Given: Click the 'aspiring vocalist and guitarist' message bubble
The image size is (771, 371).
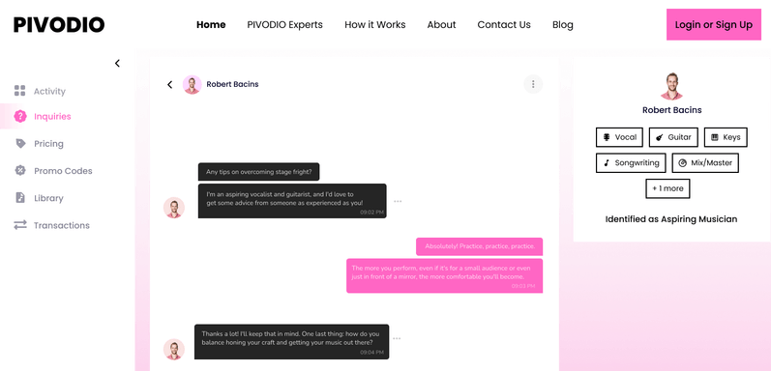Looking at the screenshot, I should (x=292, y=201).
